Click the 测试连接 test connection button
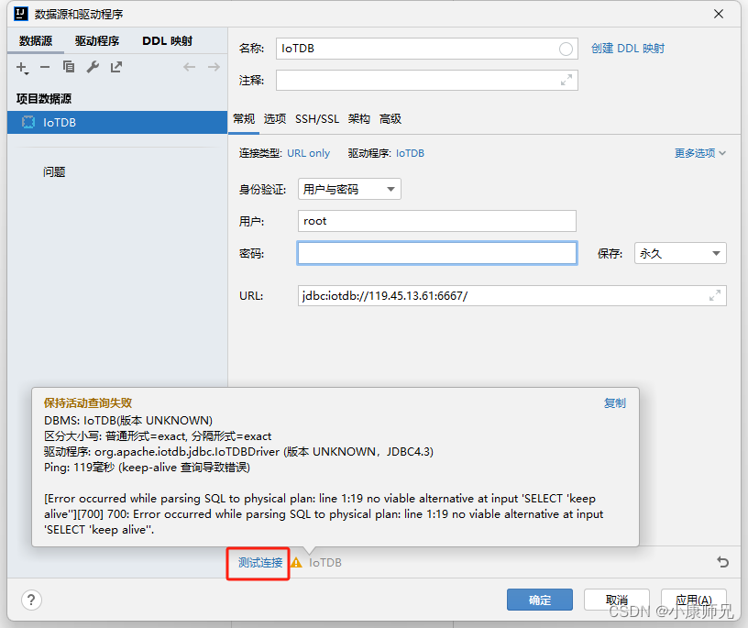This screenshot has width=748, height=628. pos(258,564)
